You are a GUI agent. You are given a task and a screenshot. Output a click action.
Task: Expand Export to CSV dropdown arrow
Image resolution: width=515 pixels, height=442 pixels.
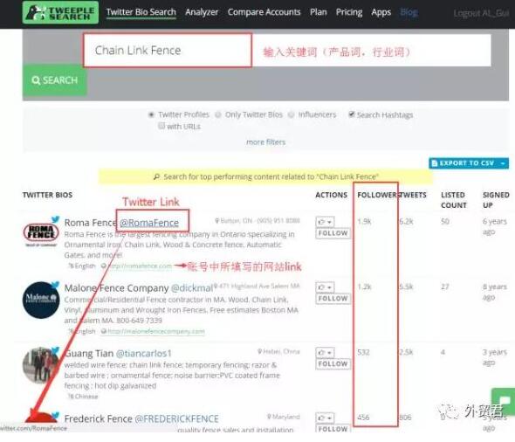pyautogui.click(x=503, y=163)
